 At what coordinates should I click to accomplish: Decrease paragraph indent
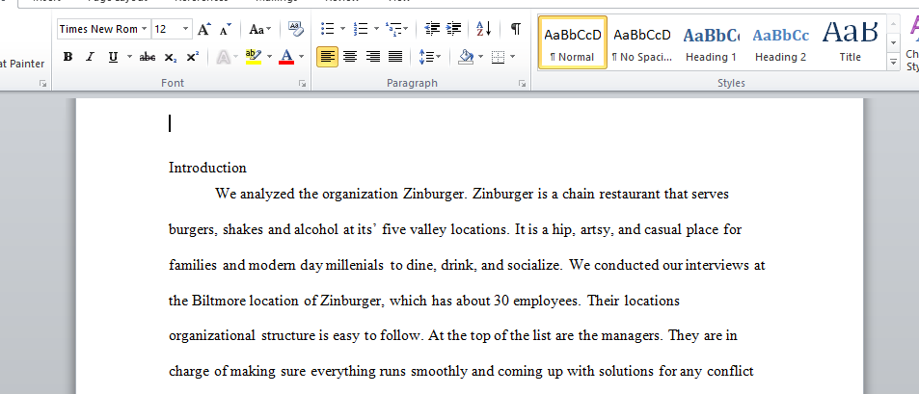(432, 29)
